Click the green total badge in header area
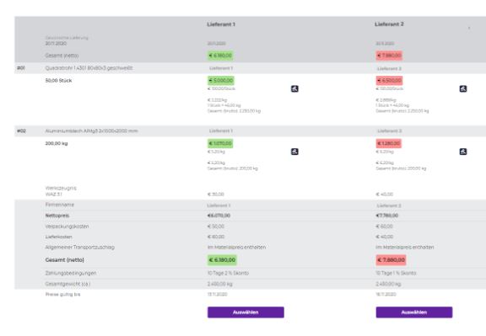 220,56
